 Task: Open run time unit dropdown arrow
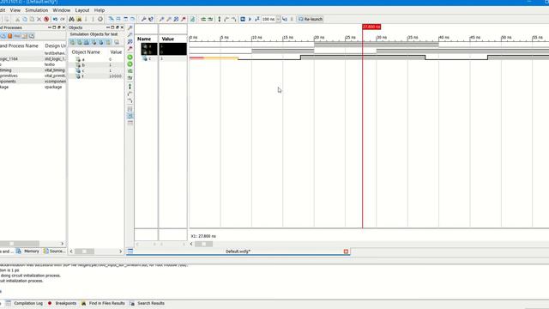click(x=278, y=19)
